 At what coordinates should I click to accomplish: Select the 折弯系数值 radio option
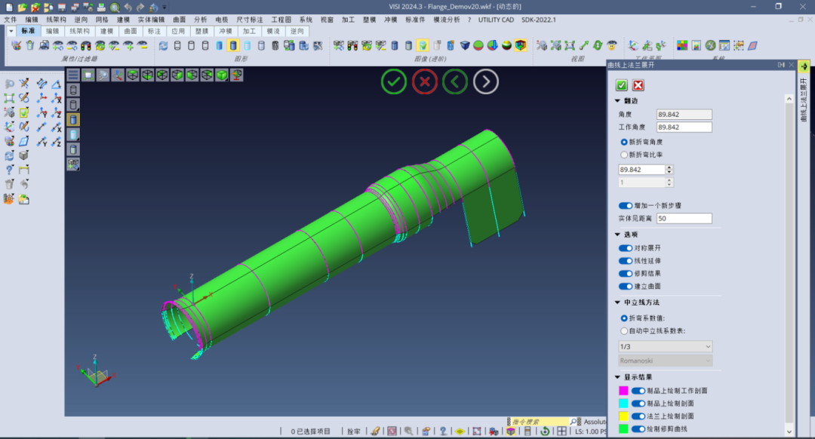click(624, 318)
